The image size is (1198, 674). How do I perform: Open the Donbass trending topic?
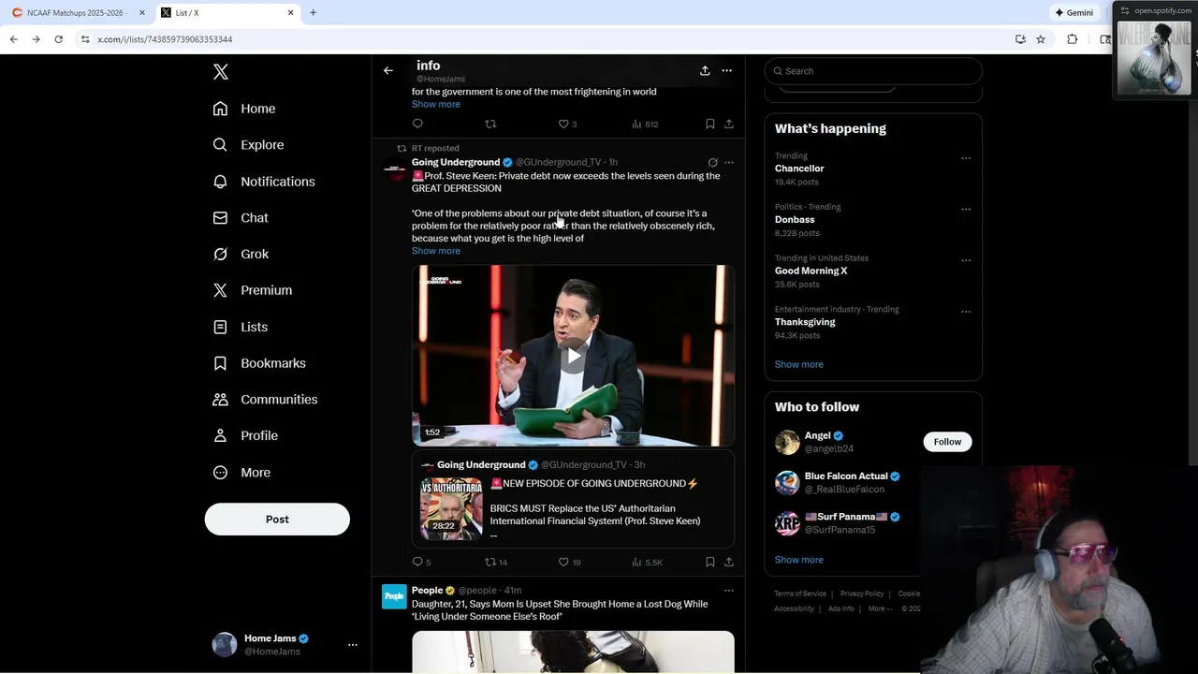pos(795,220)
